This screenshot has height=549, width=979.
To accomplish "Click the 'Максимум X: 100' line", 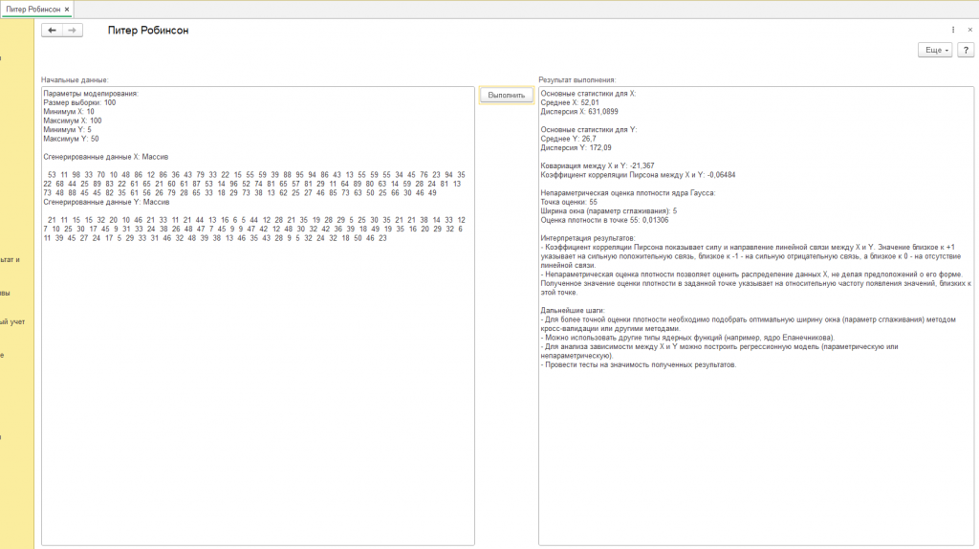I will click(73, 121).
